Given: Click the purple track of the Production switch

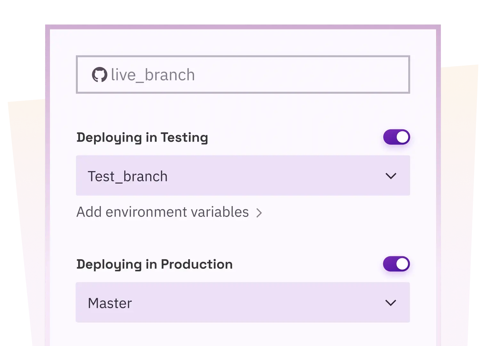Looking at the screenshot, I should tap(389, 264).
